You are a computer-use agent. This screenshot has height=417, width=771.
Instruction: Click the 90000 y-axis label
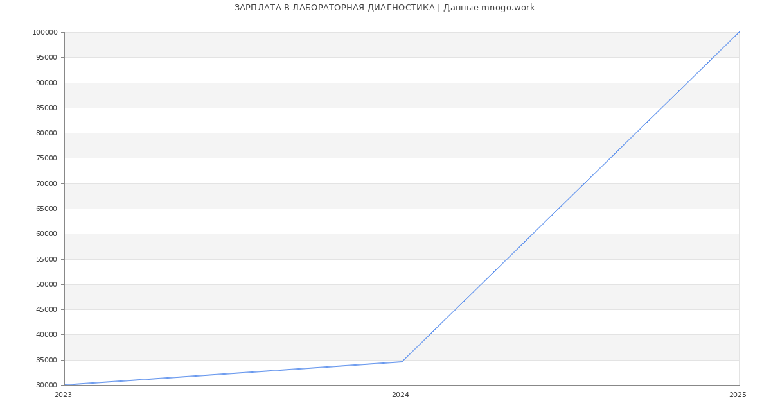46,83
